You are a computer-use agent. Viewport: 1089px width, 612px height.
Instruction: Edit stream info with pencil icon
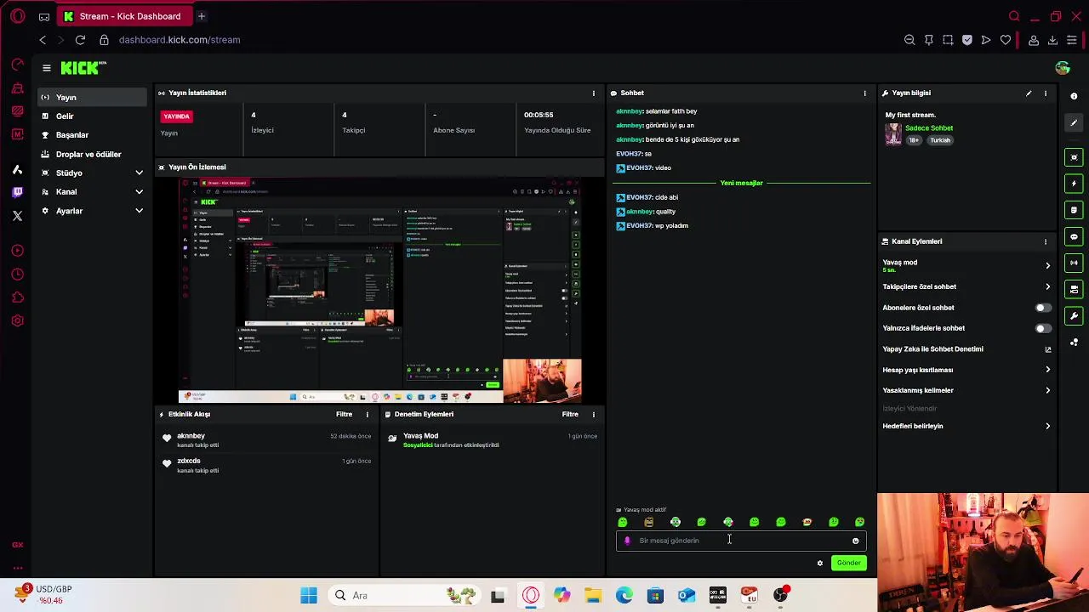pyautogui.click(x=1029, y=93)
